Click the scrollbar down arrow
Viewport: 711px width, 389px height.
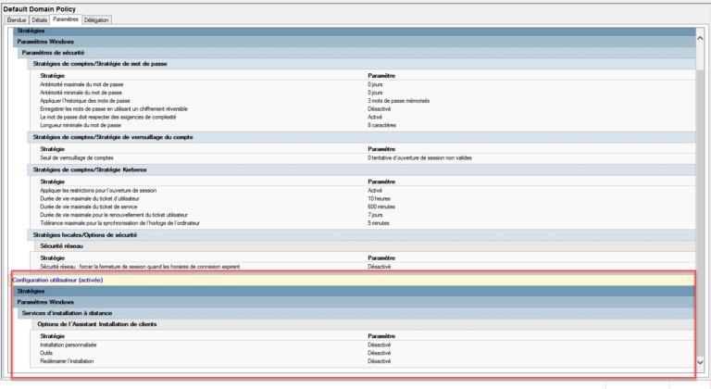pyautogui.click(x=700, y=362)
